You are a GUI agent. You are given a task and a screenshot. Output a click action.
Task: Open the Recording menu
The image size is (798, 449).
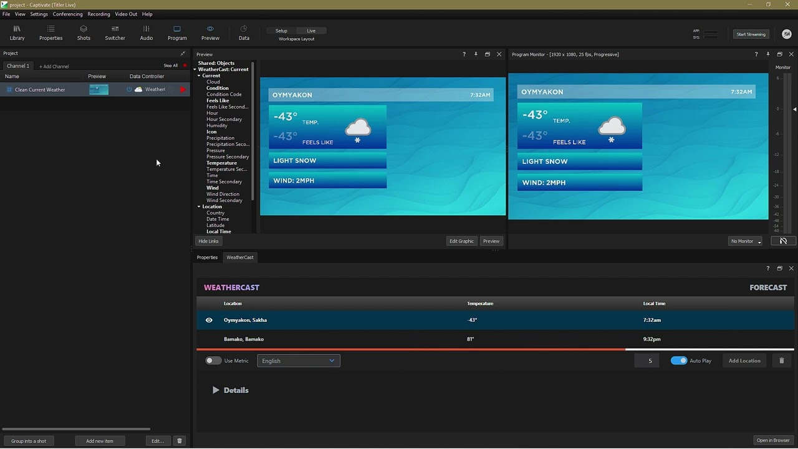[x=99, y=14]
